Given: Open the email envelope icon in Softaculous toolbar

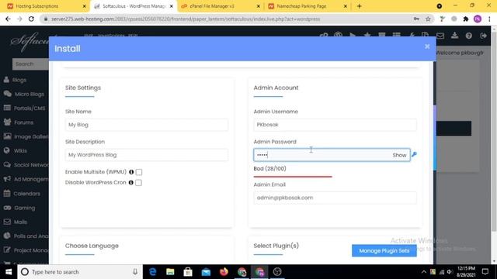Looking at the screenshot, I should (440, 36).
